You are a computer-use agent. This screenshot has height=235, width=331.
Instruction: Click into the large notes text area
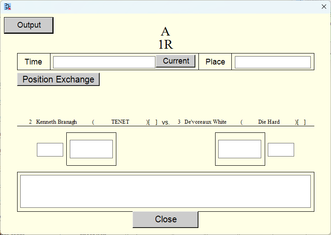click(x=165, y=191)
